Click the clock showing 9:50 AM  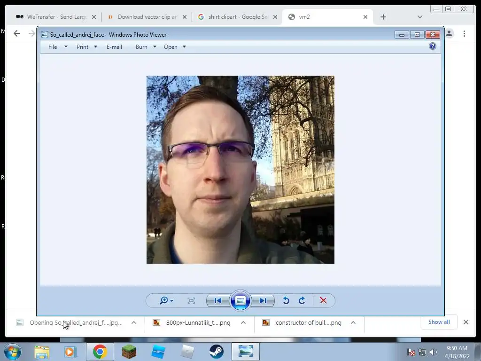[x=457, y=352]
